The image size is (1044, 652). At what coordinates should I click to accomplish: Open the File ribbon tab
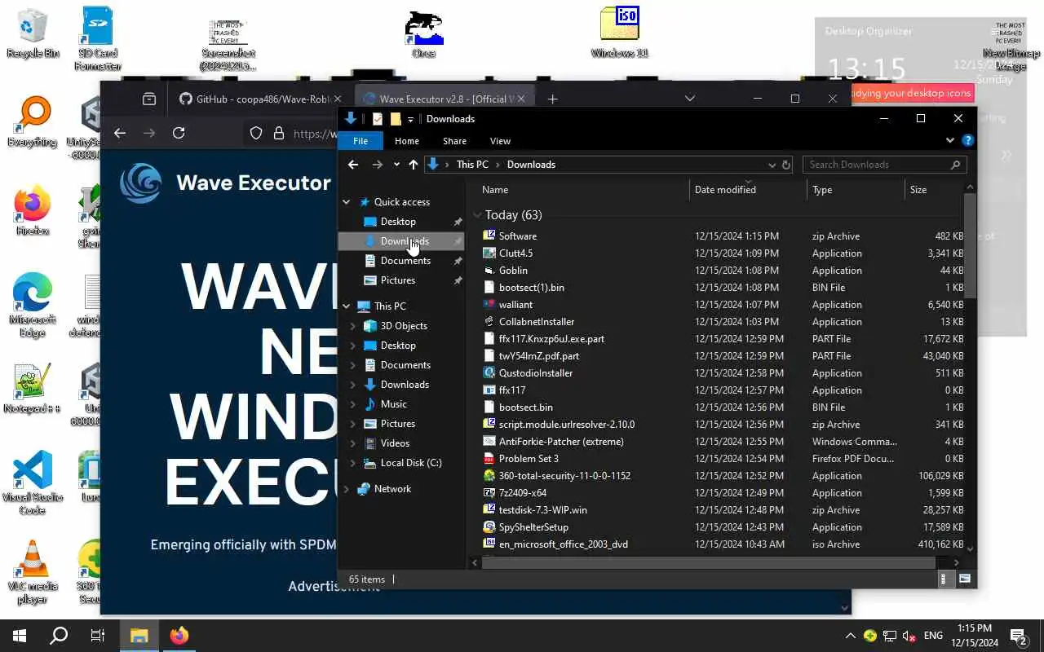361,141
